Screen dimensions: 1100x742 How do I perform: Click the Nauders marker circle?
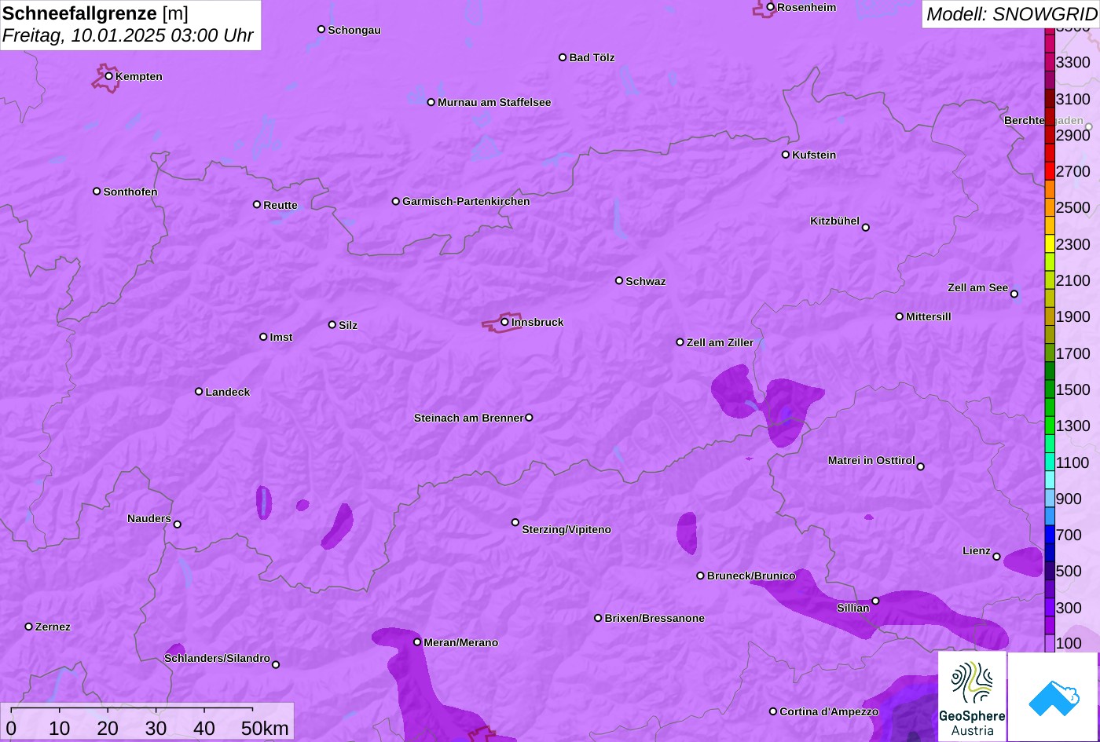point(178,525)
